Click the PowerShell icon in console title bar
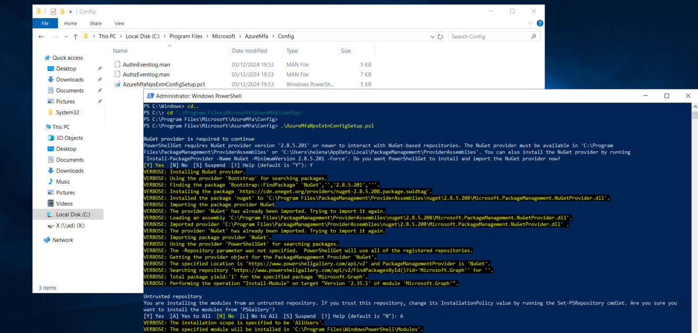This screenshot has width=698, height=333. [x=150, y=96]
